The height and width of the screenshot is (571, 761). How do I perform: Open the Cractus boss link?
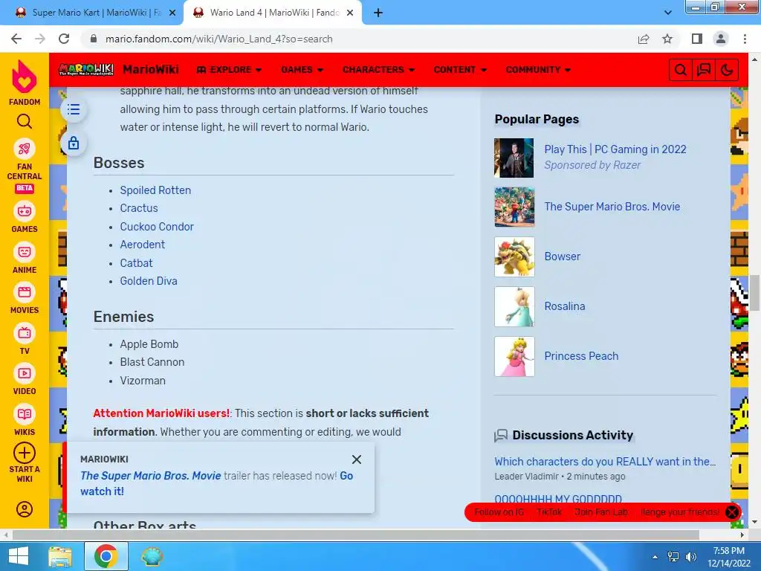[139, 208]
